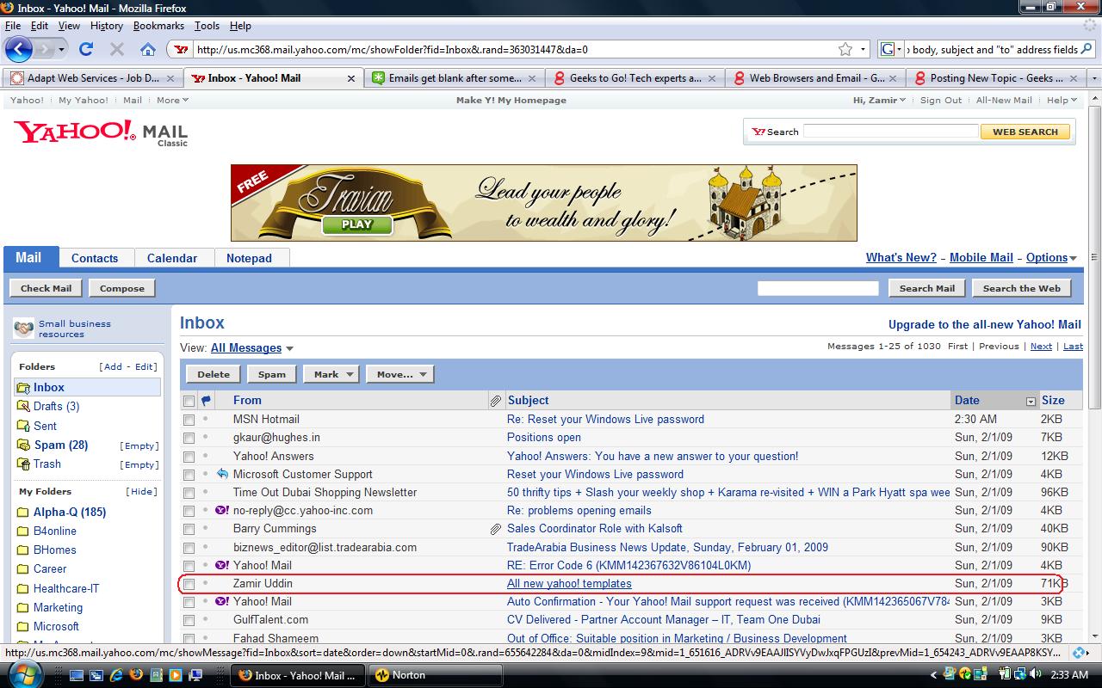The width and height of the screenshot is (1102, 688).
Task: Open the History menu
Action: tap(107, 26)
